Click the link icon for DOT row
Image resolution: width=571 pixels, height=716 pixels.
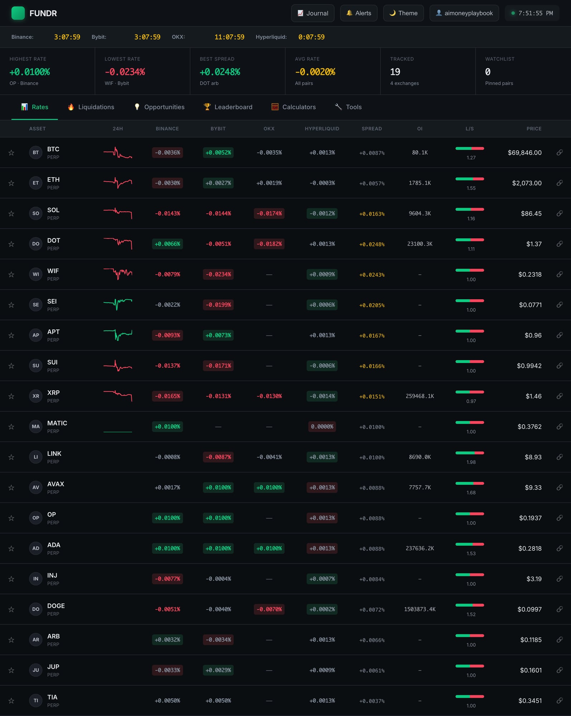(x=560, y=244)
